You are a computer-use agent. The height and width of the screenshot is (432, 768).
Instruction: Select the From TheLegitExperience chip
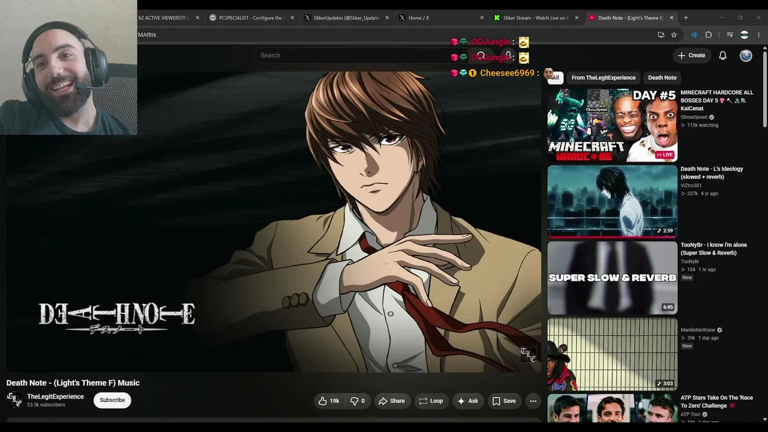coord(603,77)
